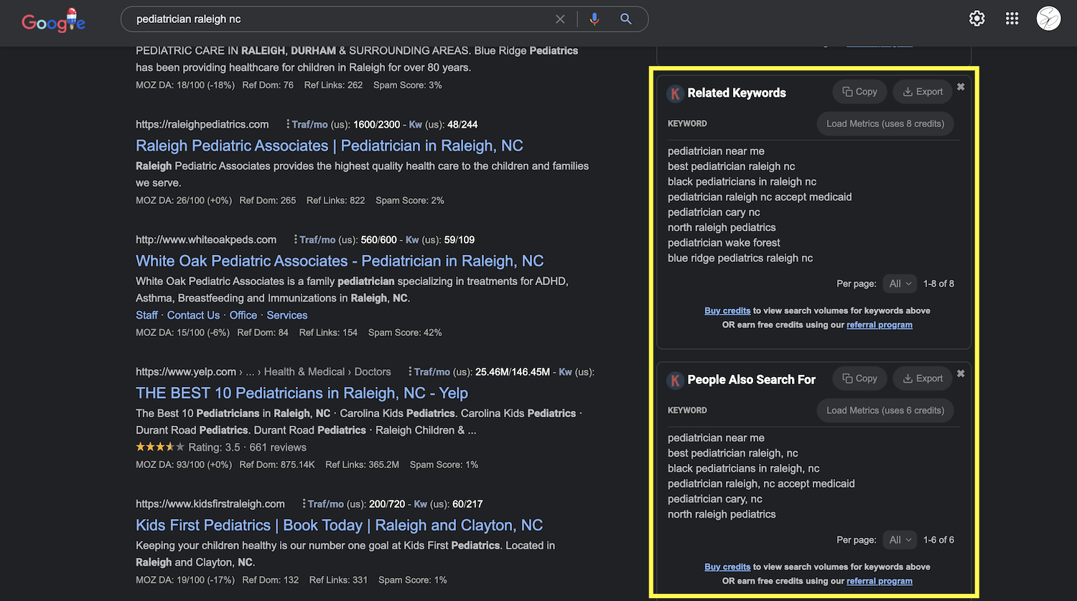Click the https://raleighpediatrics.com URL
Screen dimensions: 1077x601
(202, 125)
